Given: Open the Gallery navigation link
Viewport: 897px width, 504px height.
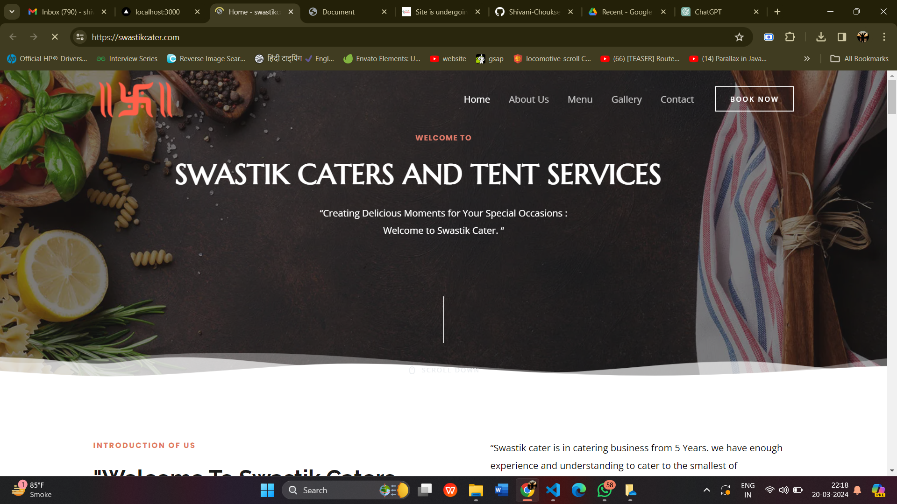Looking at the screenshot, I should (x=626, y=99).
